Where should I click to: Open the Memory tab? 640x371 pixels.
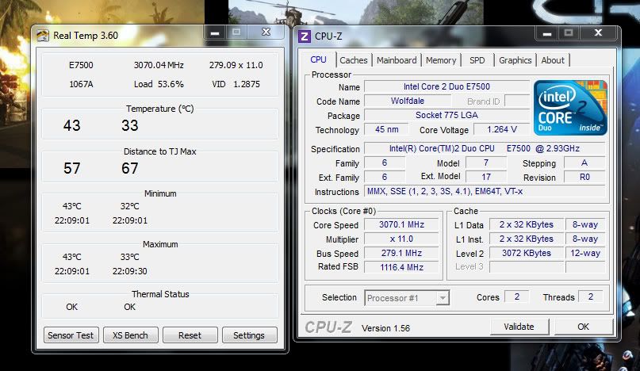[441, 60]
